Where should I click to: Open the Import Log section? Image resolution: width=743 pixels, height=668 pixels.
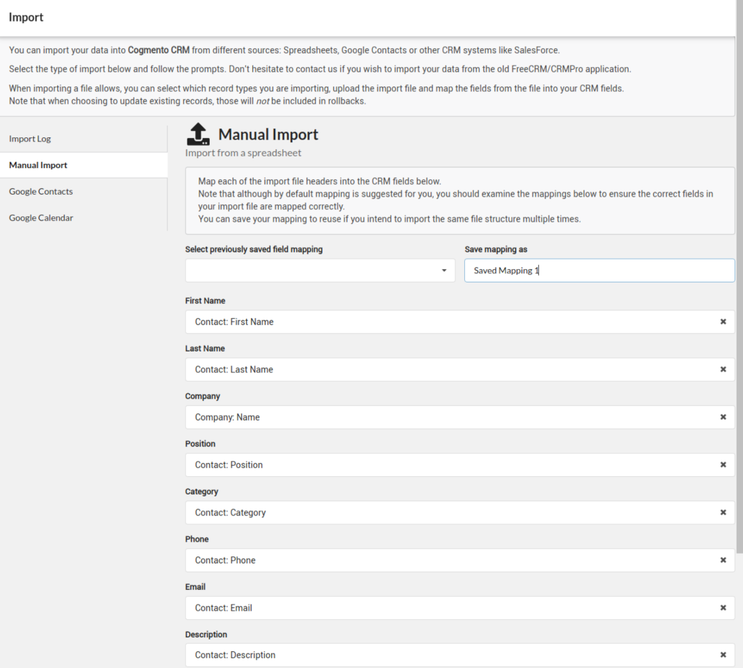click(30, 139)
